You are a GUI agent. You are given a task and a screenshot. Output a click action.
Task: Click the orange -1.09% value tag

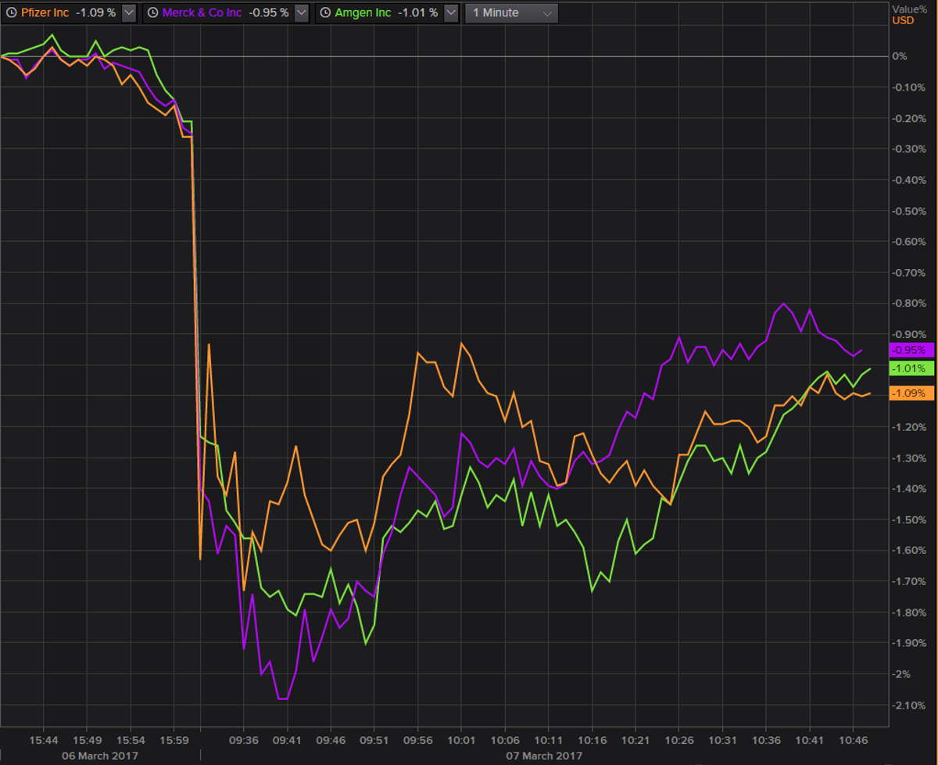(x=909, y=393)
